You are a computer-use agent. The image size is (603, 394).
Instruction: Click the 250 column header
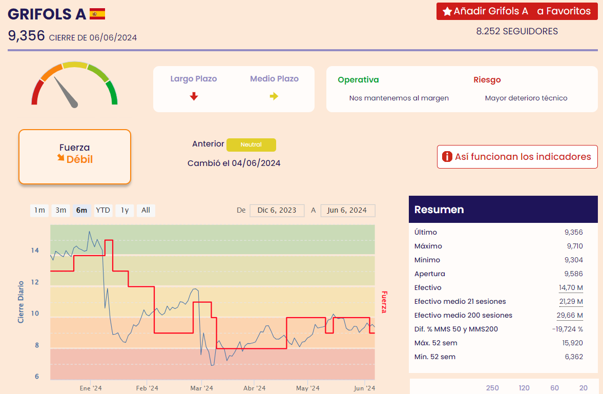click(x=492, y=388)
